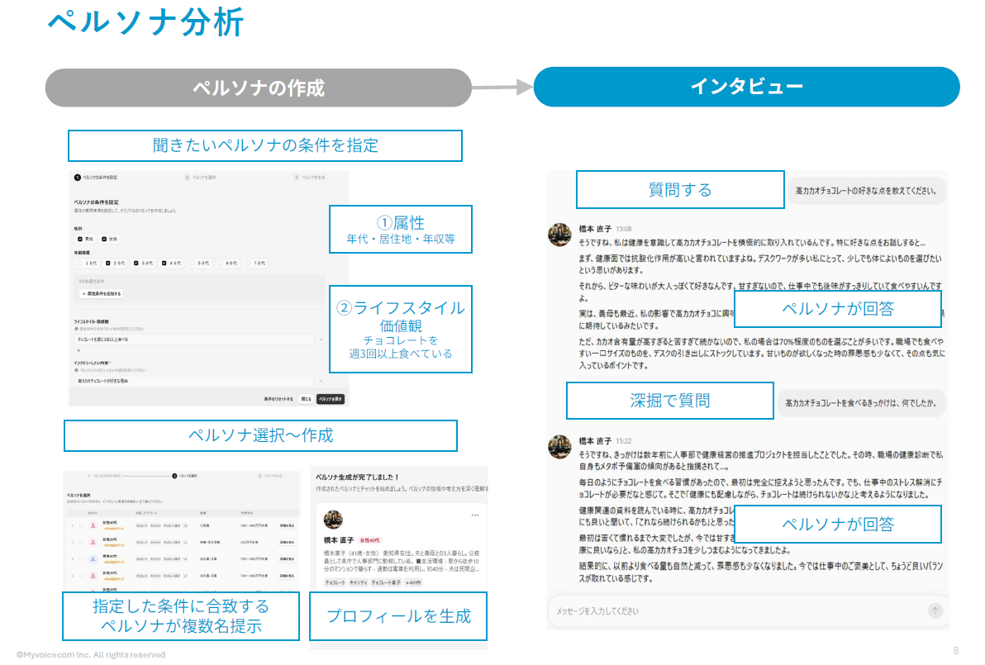The image size is (985, 665).
Task: Check the 女性 gender checkbox
Action: (x=104, y=239)
